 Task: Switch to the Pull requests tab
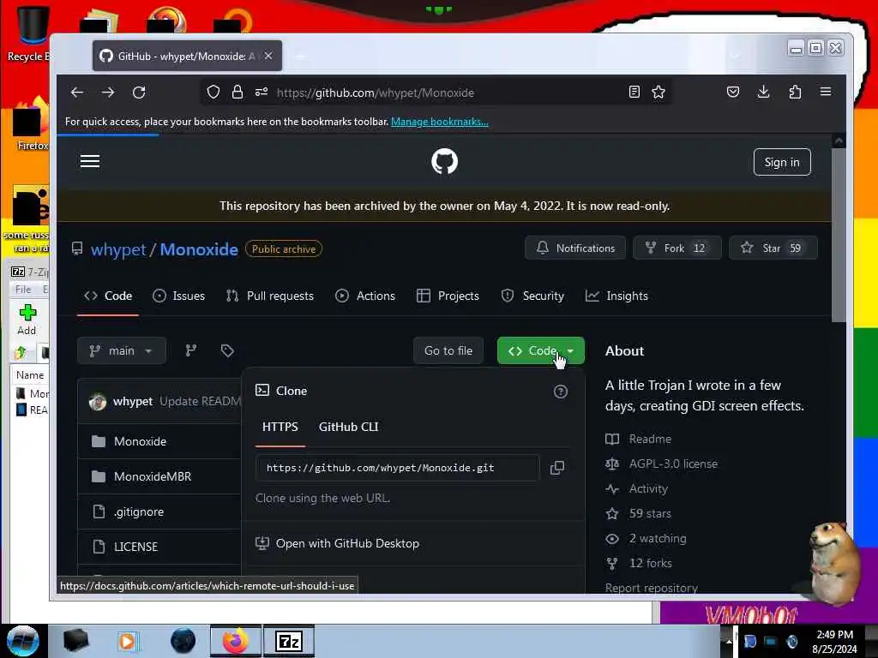[270, 296]
